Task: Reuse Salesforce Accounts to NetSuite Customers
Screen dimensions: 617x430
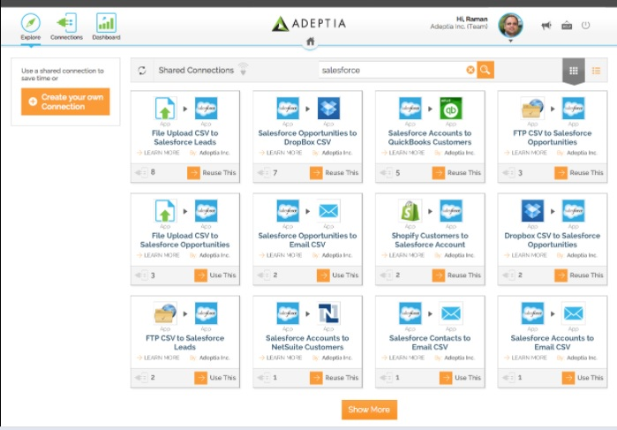Action: point(334,377)
